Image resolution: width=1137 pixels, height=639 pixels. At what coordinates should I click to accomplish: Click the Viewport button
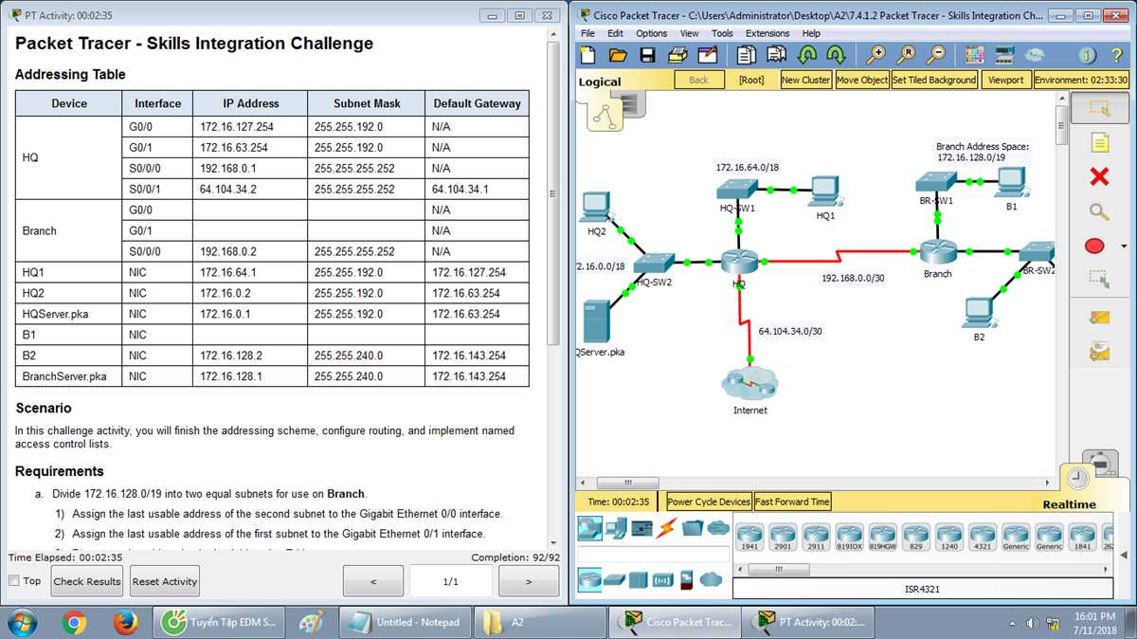tap(1006, 80)
